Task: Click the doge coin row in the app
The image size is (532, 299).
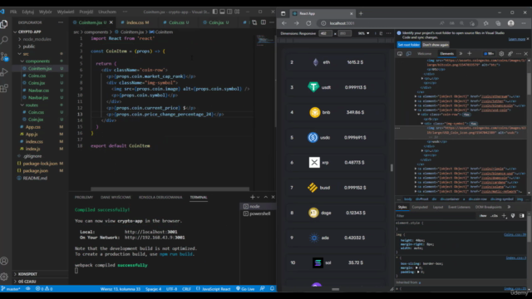Action: pyautogui.click(x=335, y=213)
